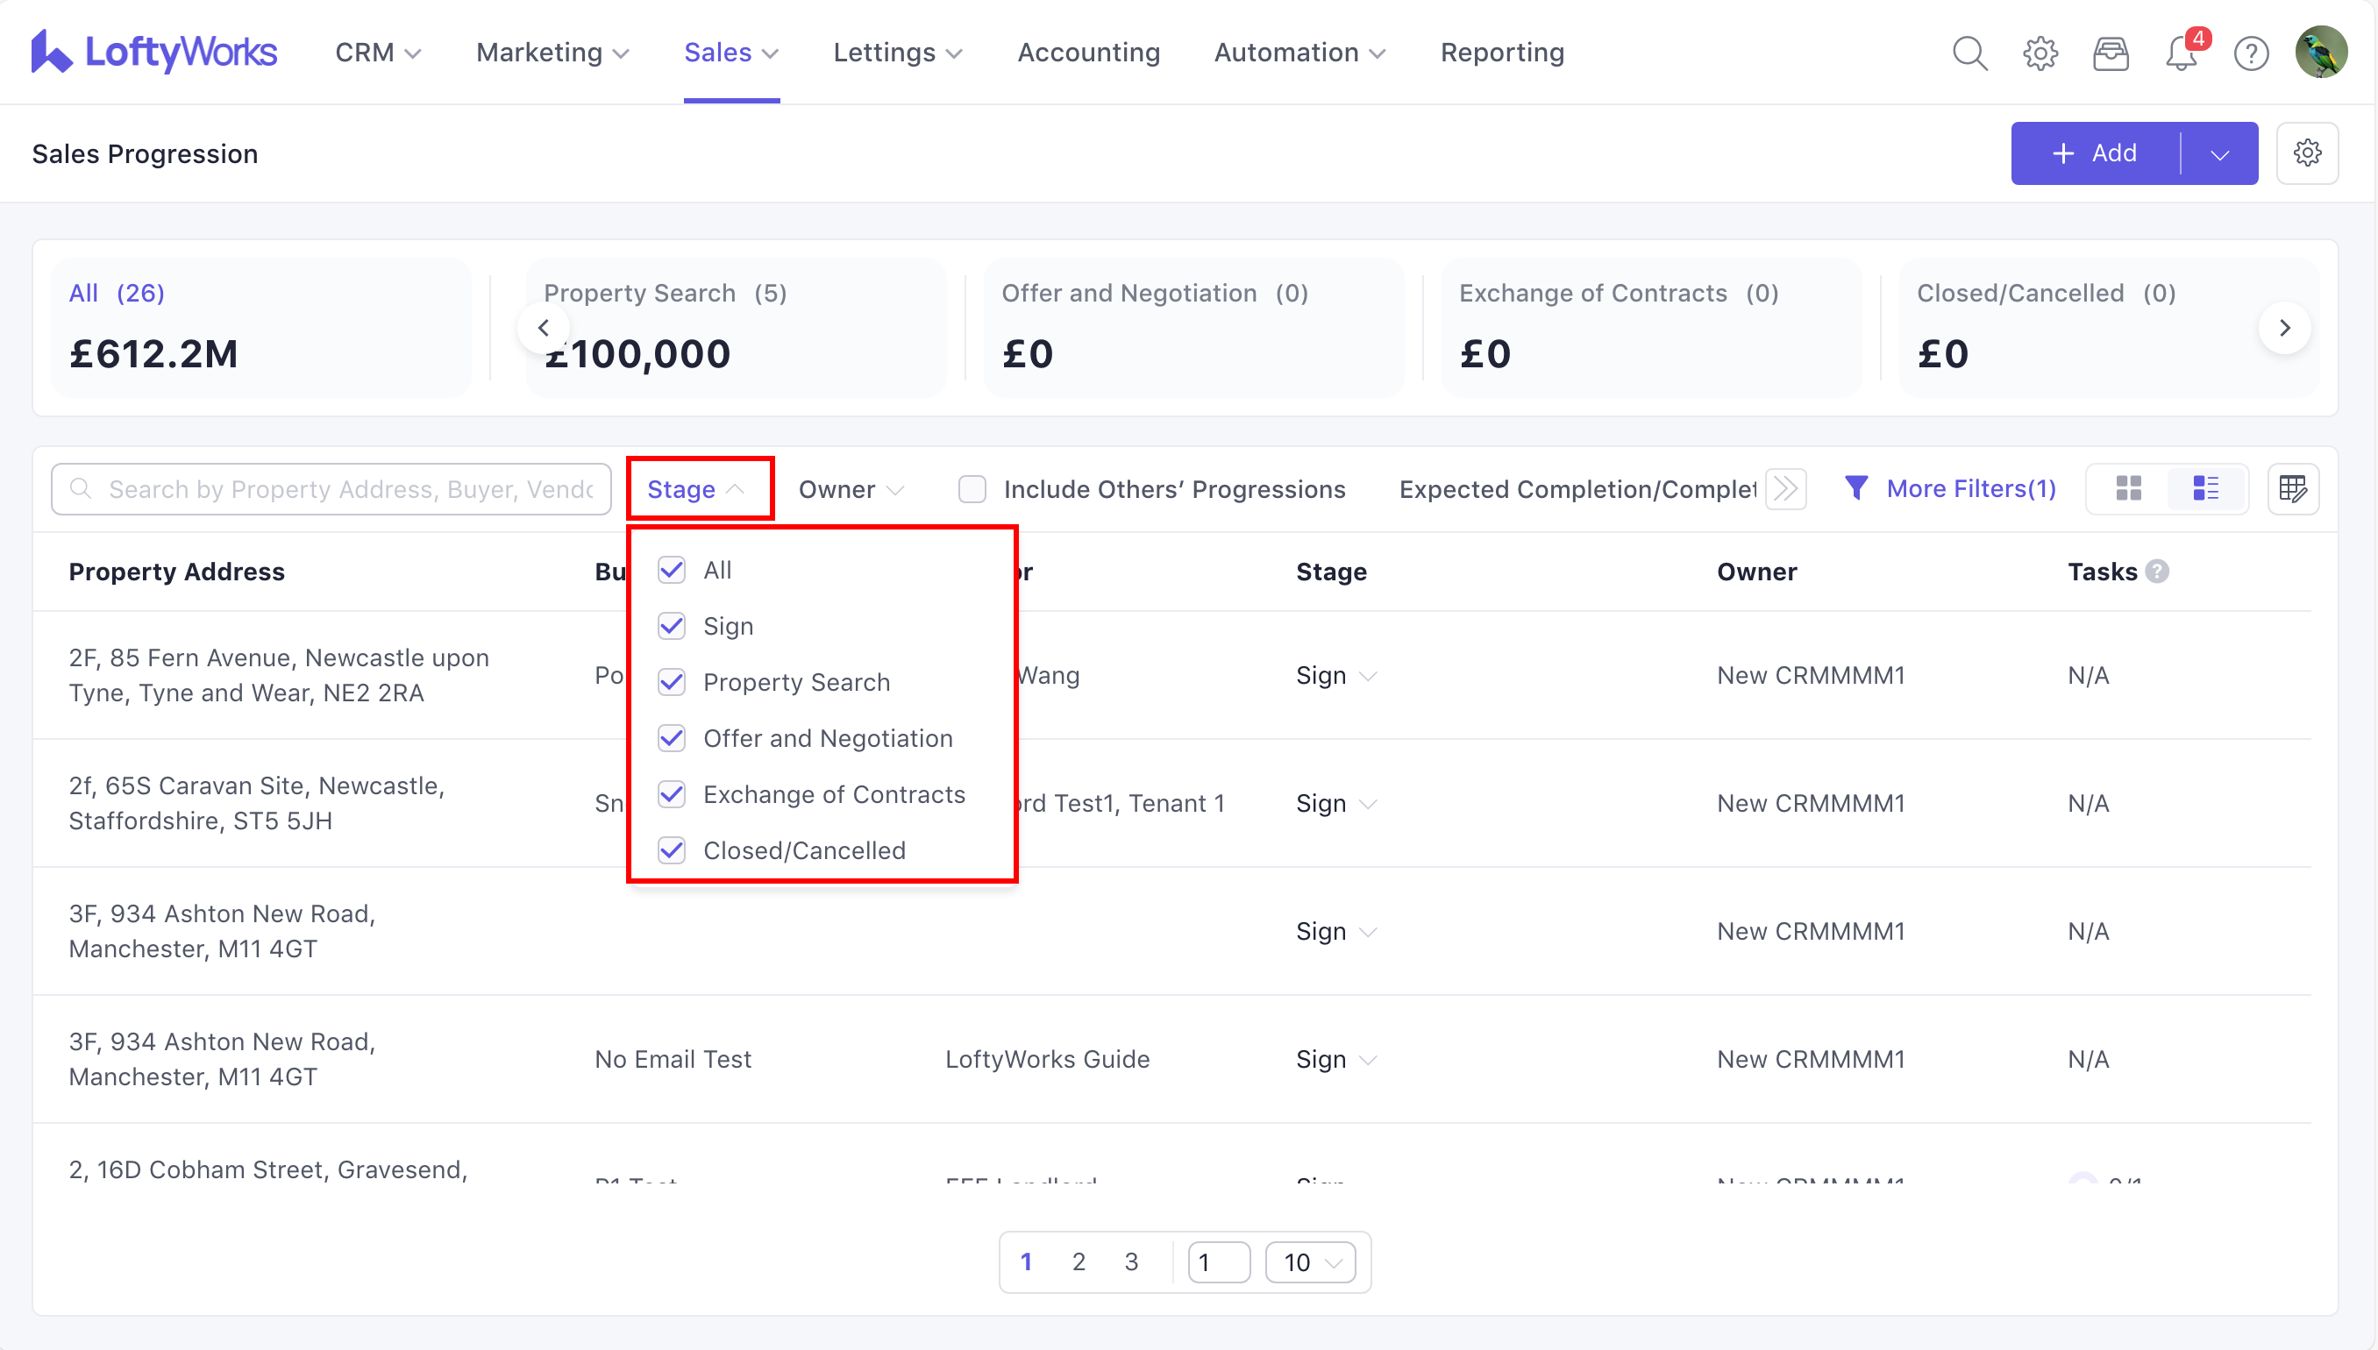Click the property address search field

(x=349, y=488)
